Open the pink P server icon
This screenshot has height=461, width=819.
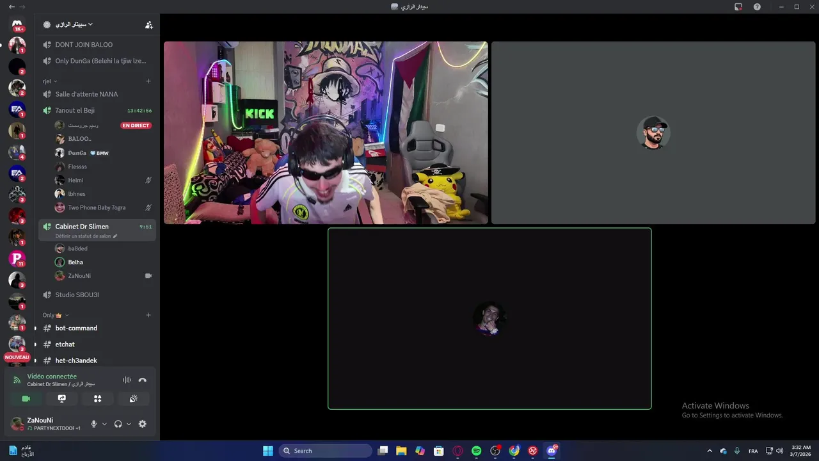17,259
